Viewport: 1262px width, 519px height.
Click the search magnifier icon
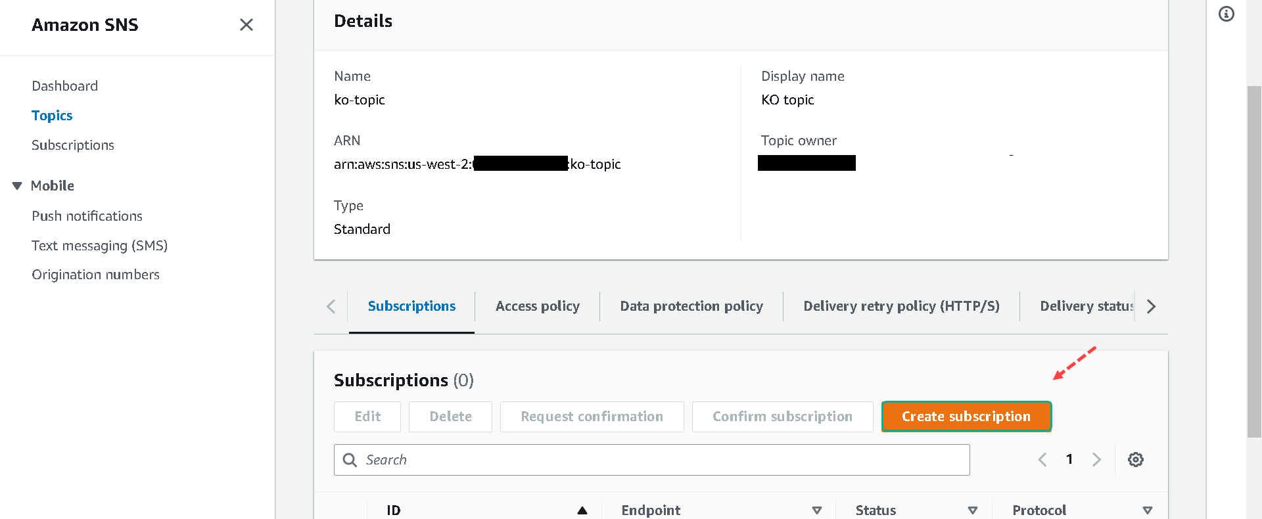click(350, 460)
